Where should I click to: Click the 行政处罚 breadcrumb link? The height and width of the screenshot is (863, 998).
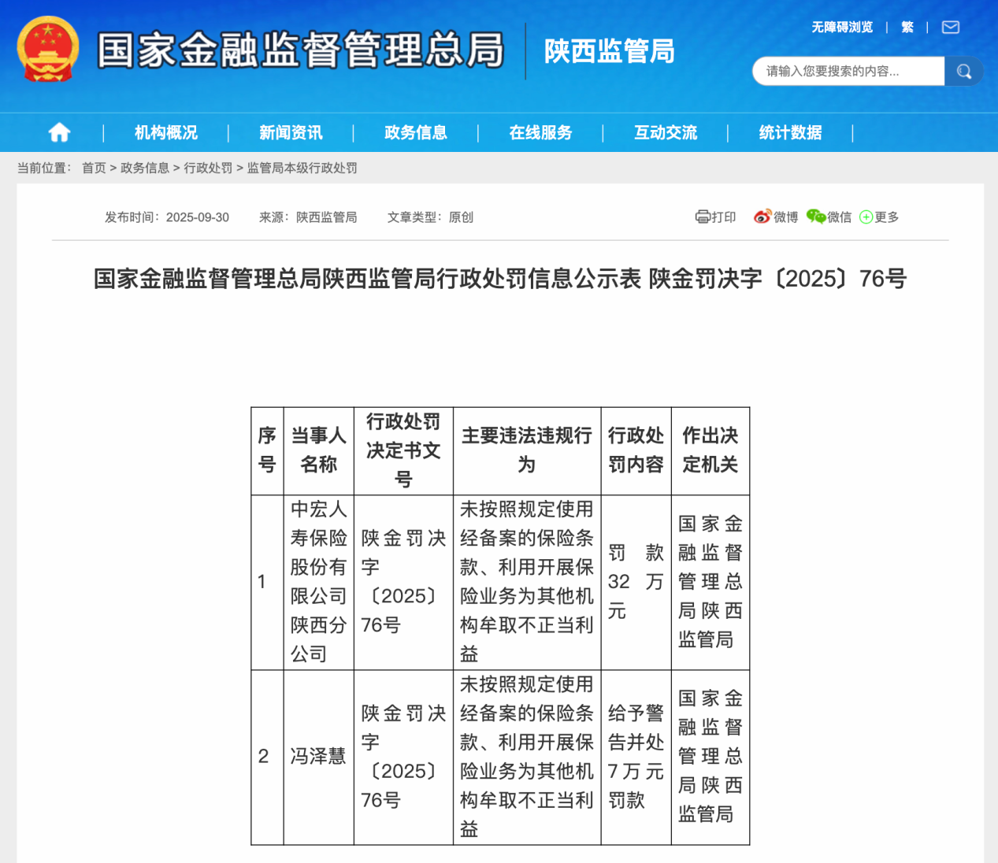pos(207,168)
